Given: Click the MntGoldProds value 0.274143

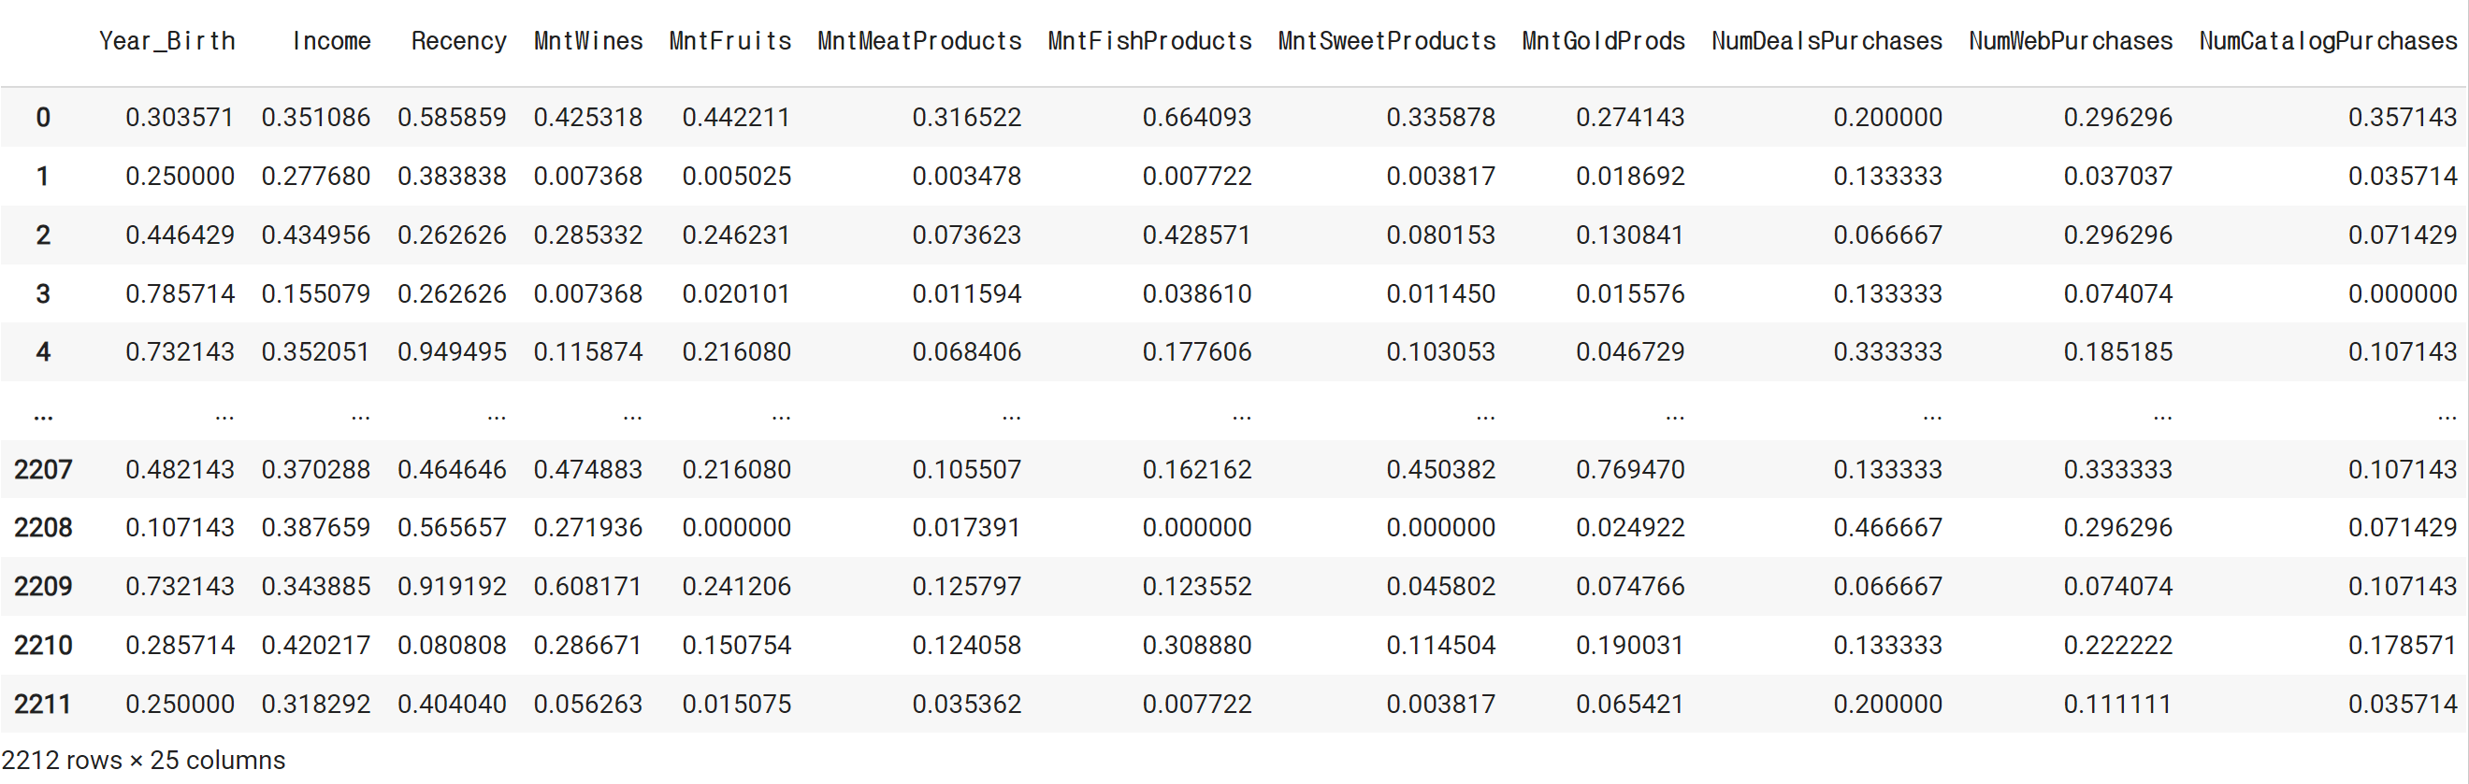Looking at the screenshot, I should click(1629, 117).
